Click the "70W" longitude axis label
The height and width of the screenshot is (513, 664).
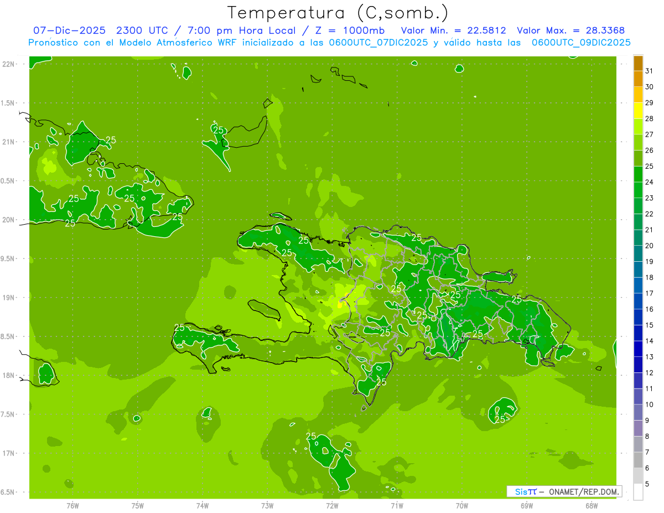click(462, 505)
